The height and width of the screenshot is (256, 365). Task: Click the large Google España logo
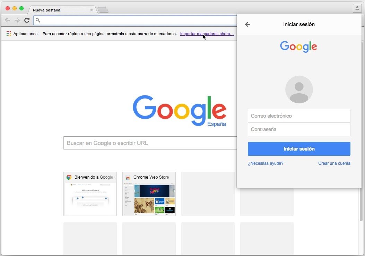pyautogui.click(x=180, y=111)
